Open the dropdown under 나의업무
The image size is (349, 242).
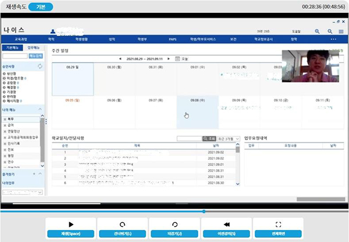(22, 192)
